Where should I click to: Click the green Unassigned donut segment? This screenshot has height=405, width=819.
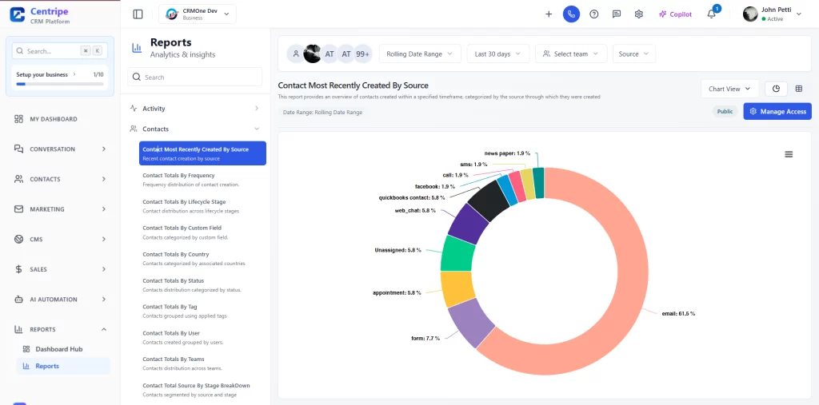coord(457,253)
